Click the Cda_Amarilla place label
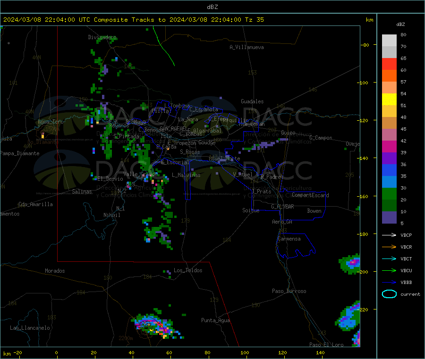Viewport: 425px width, 359px height. [35, 204]
